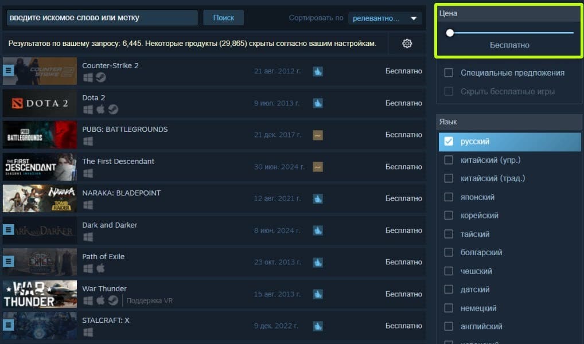
Task: Open the Сортировать по dropdown
Action: [x=385, y=18]
